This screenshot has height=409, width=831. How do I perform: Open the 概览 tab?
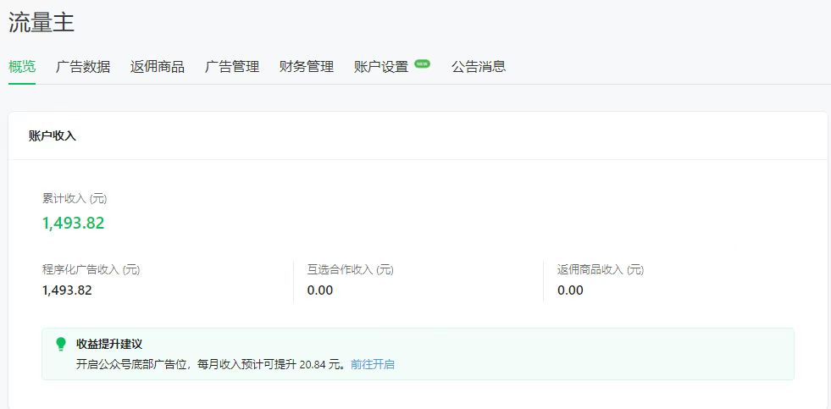(x=22, y=66)
